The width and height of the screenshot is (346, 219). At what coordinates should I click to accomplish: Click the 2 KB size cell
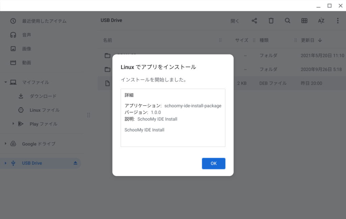pyautogui.click(x=242, y=83)
